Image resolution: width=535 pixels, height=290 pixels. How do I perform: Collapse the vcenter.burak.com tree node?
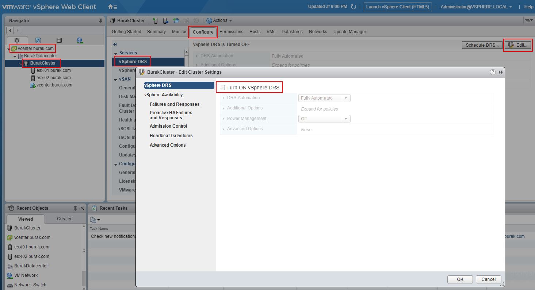pyautogui.click(x=8, y=49)
